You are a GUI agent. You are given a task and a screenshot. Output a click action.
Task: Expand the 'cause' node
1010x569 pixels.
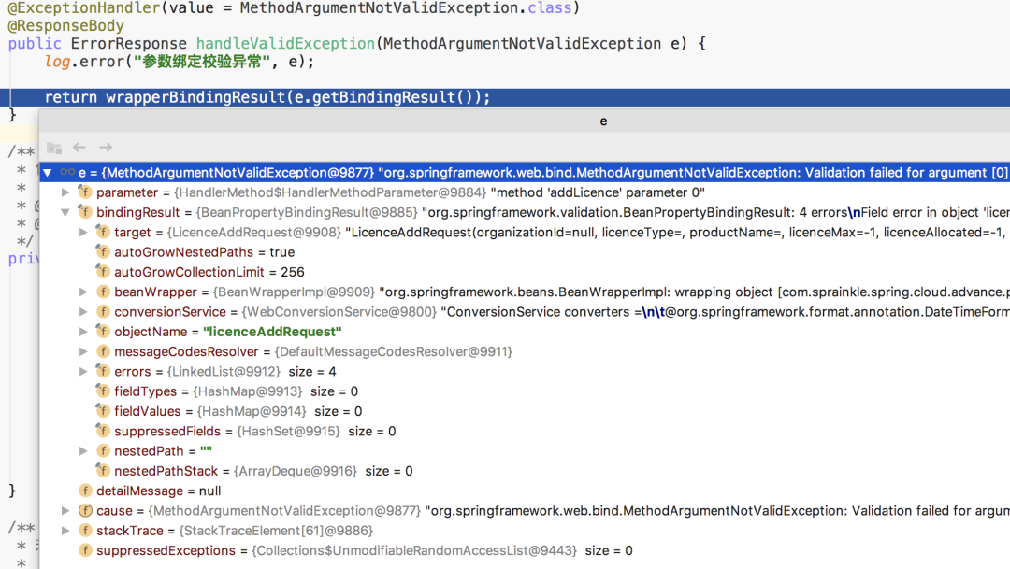[x=65, y=511]
